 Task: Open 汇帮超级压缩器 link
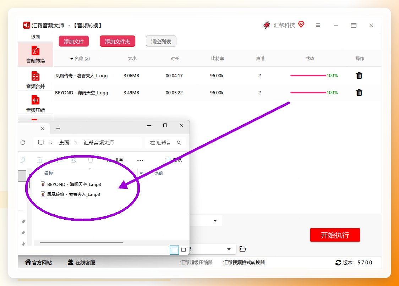click(196, 262)
